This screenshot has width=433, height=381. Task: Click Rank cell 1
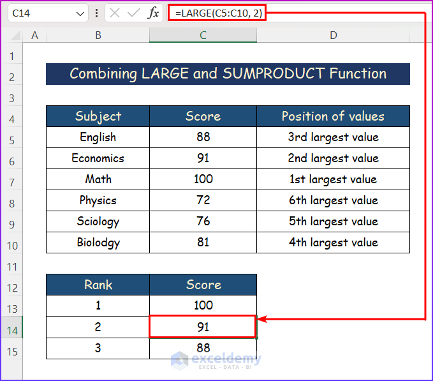98,306
